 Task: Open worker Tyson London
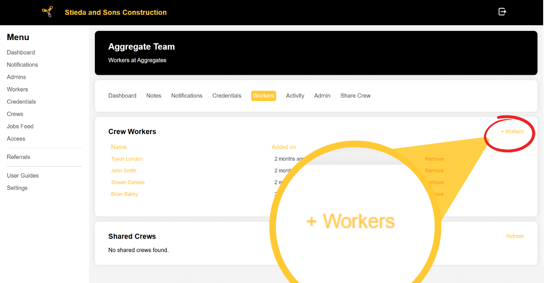tap(127, 159)
